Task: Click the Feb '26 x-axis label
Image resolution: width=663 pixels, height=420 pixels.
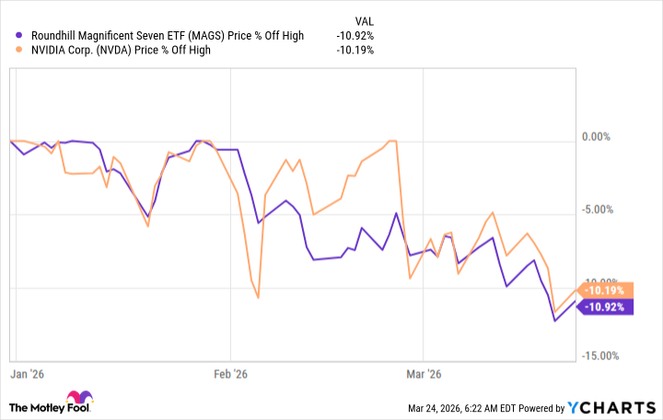Action: click(230, 375)
